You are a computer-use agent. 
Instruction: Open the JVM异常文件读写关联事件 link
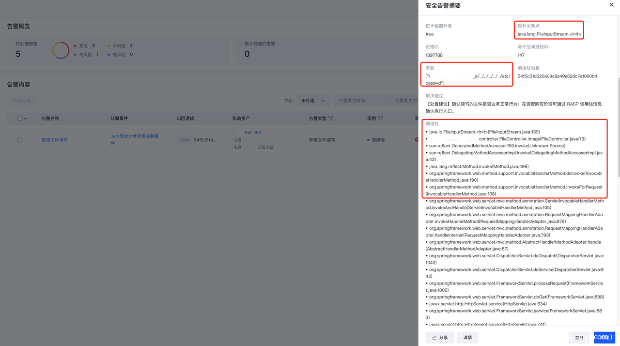click(135, 140)
